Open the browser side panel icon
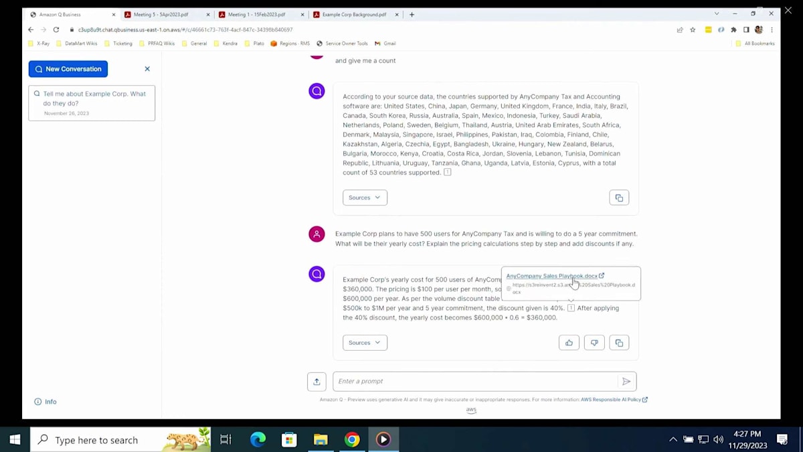 pyautogui.click(x=746, y=29)
